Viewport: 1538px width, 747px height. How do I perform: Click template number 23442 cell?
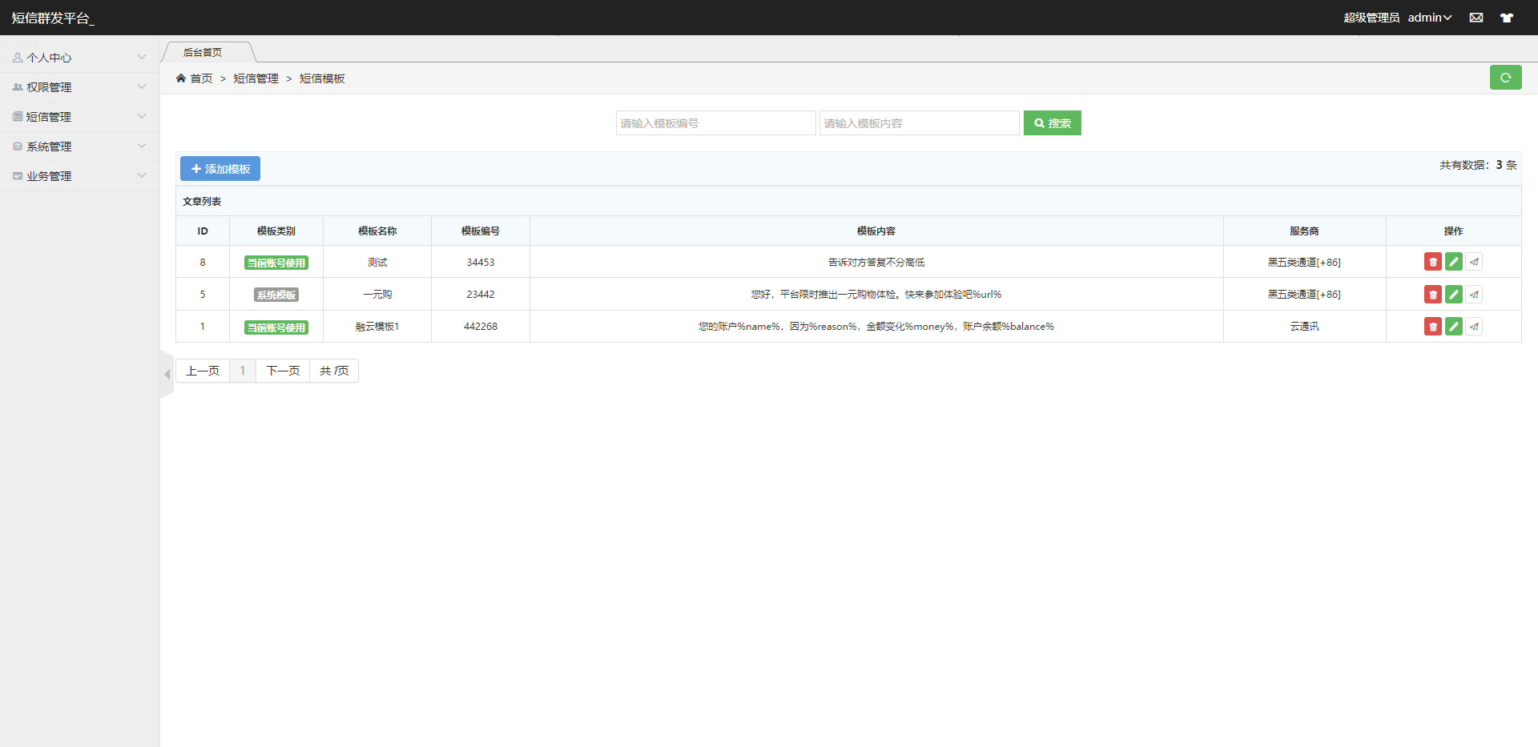[x=481, y=295]
